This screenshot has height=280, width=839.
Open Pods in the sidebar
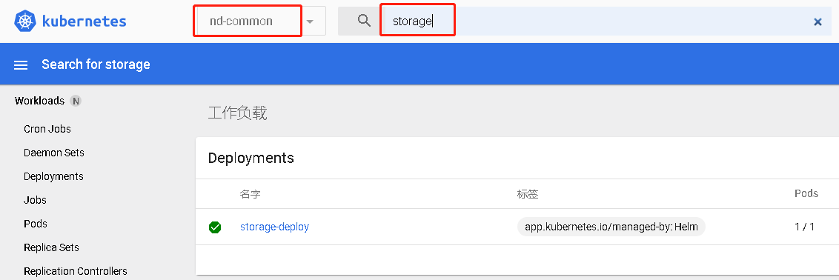point(36,224)
